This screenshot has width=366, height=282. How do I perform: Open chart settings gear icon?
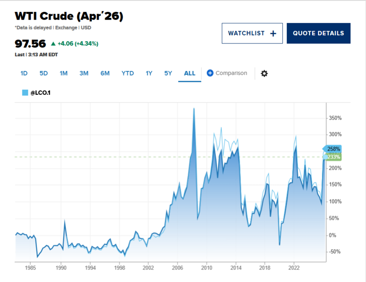[264, 73]
